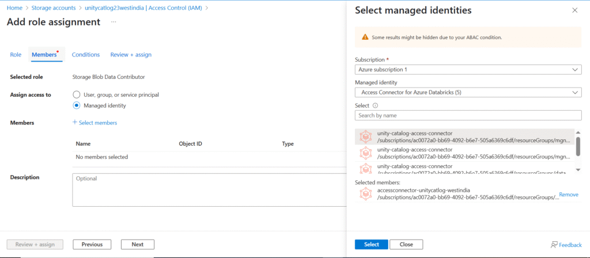The height and width of the screenshot is (258, 590).
Task: Click the panel's bottom Close button
Action: pos(406,244)
